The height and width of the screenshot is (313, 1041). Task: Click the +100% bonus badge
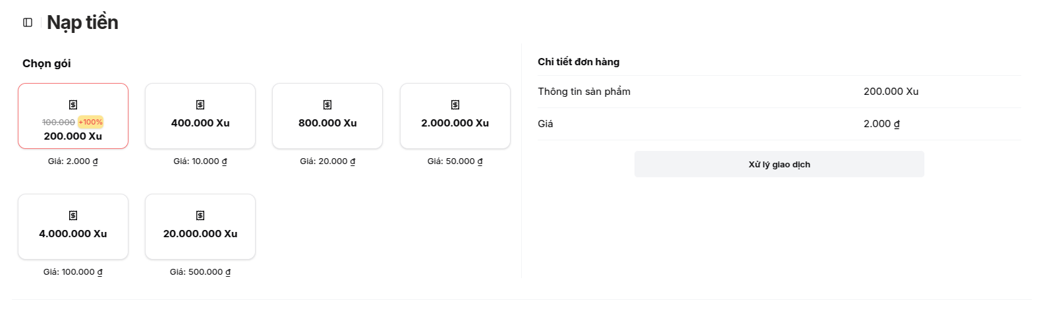[x=91, y=122]
